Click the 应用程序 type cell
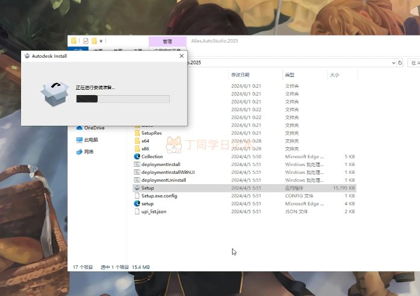 [x=294, y=188]
